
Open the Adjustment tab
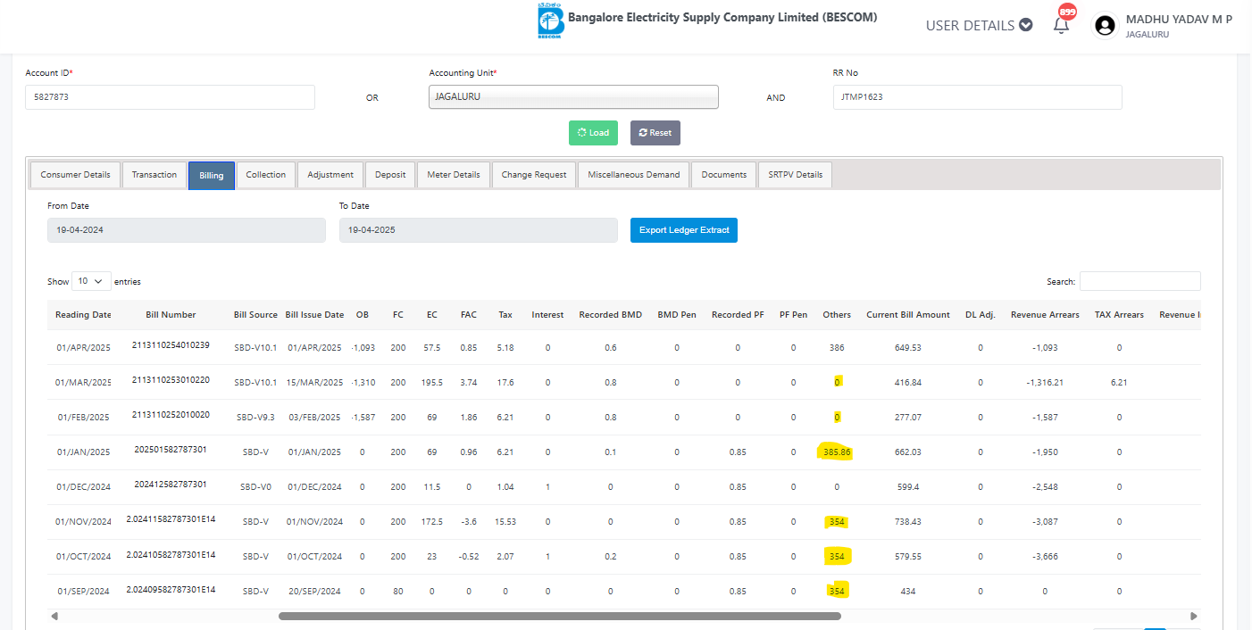pyautogui.click(x=330, y=175)
